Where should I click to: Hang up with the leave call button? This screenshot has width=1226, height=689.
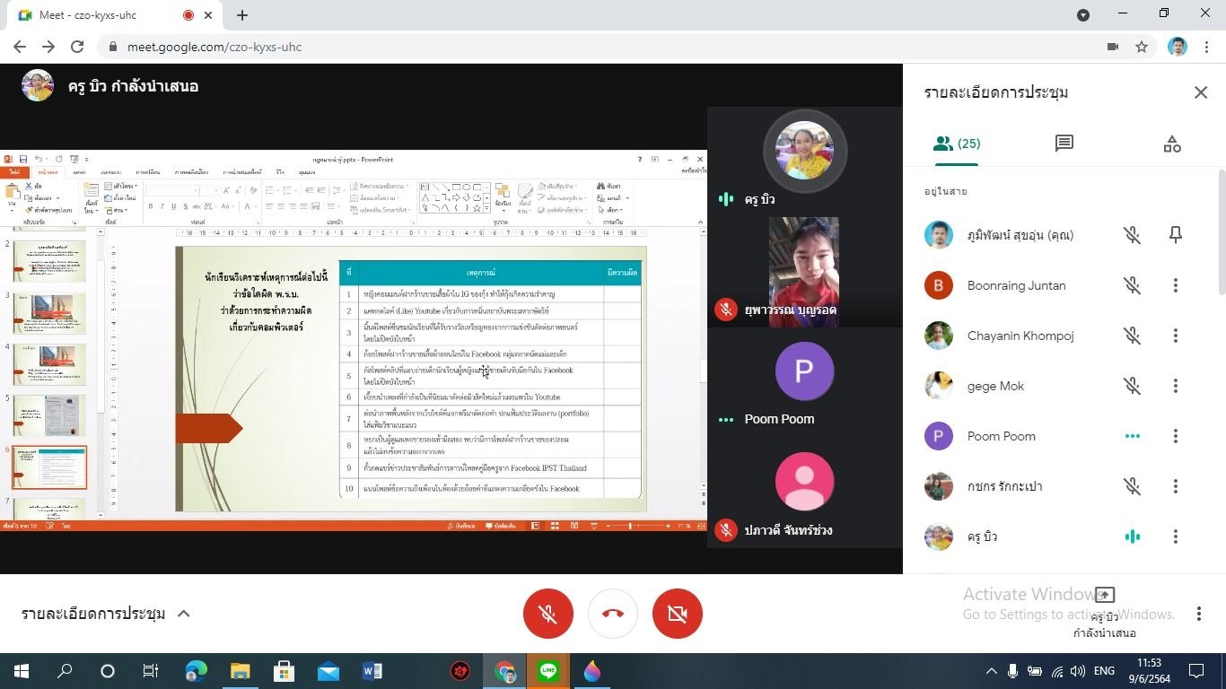tap(613, 614)
